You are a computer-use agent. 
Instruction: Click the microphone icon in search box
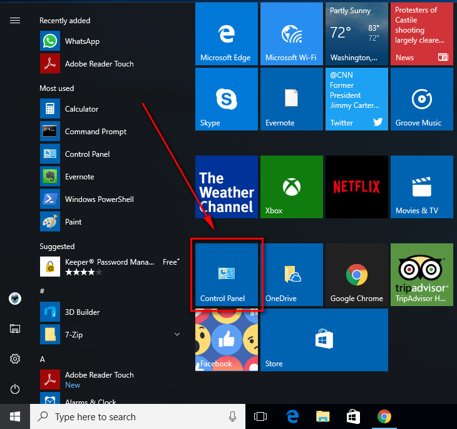(x=232, y=416)
